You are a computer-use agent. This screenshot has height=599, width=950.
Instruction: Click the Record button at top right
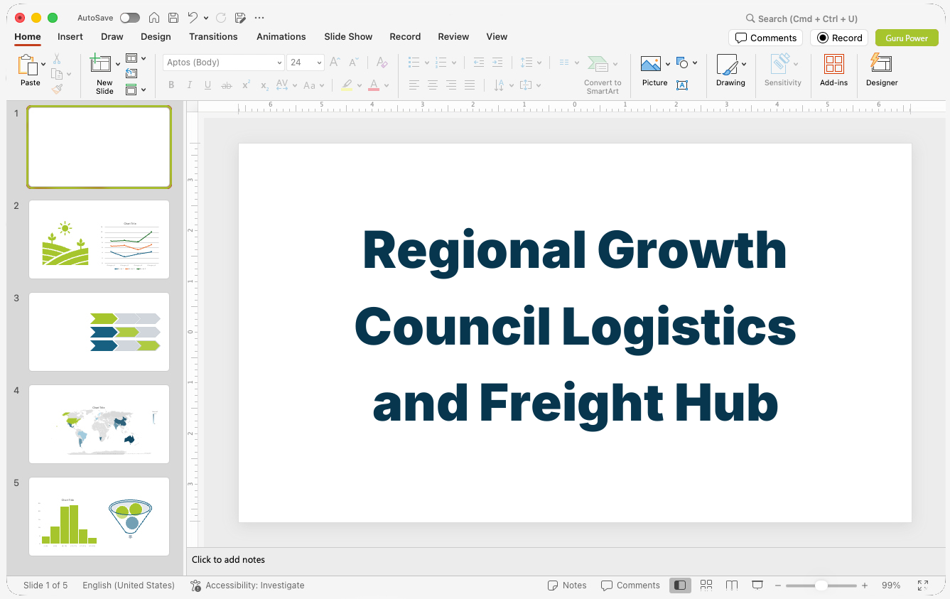click(839, 38)
